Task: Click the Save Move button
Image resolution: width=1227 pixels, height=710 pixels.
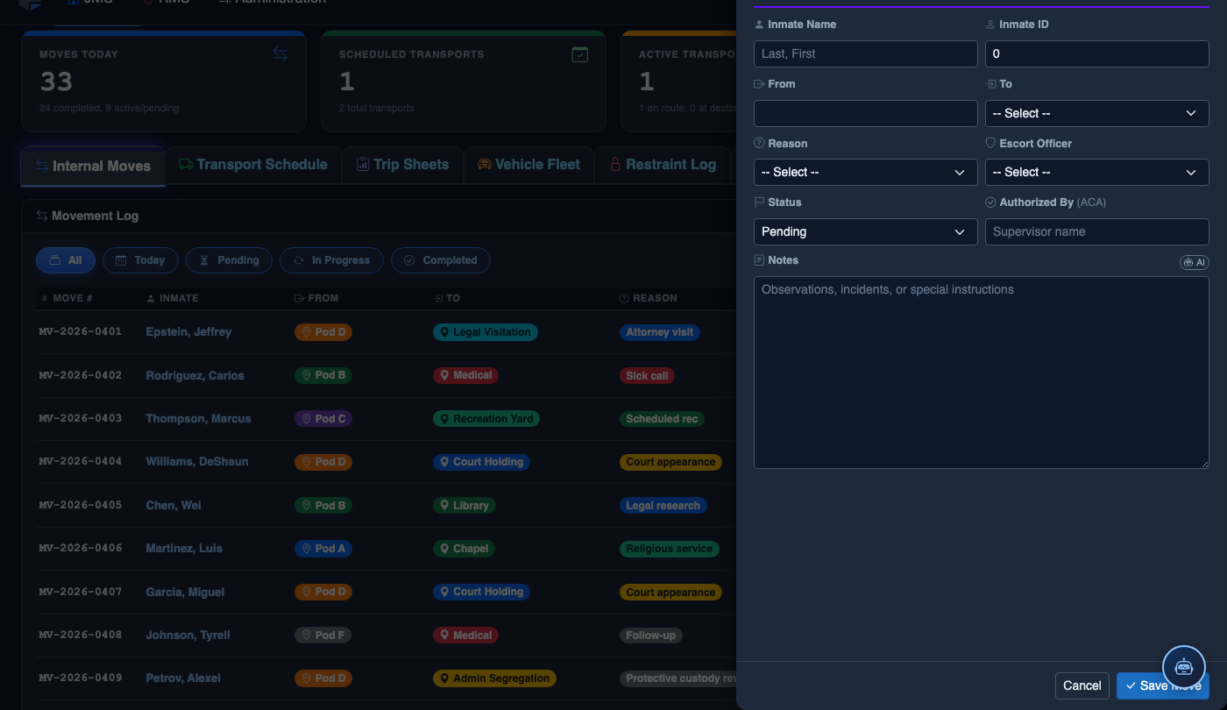Action: coord(1162,685)
